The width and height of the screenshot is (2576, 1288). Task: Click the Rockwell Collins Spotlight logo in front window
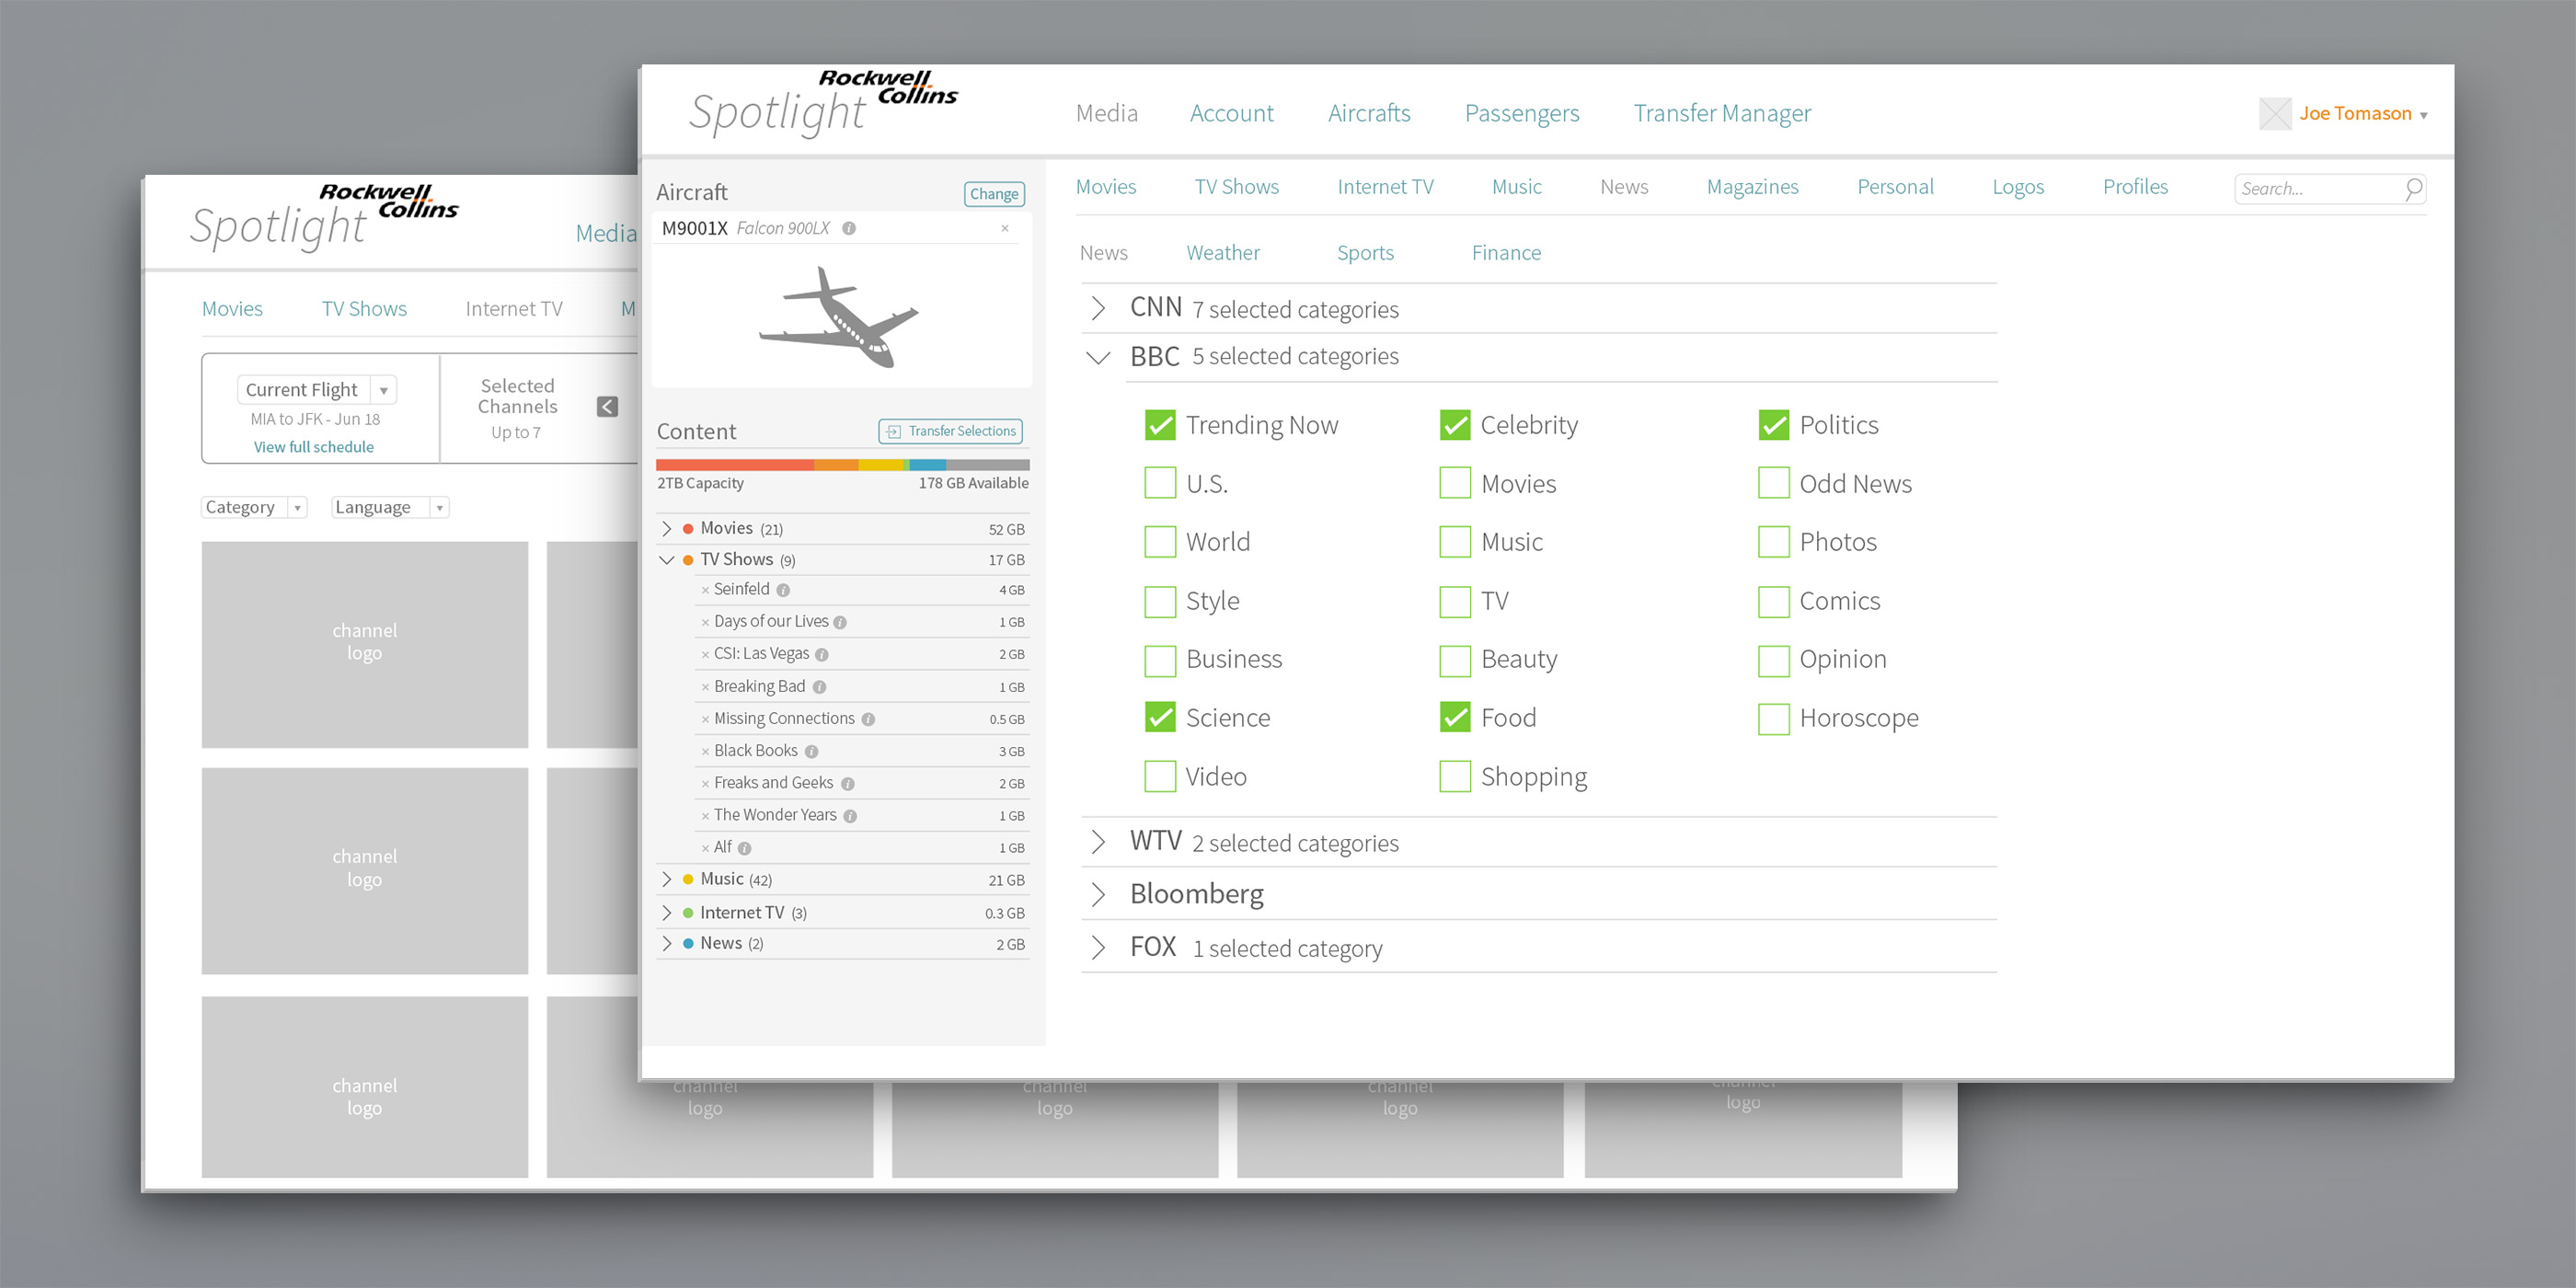[x=823, y=103]
